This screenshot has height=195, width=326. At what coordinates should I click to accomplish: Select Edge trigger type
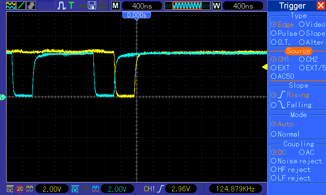[282, 24]
